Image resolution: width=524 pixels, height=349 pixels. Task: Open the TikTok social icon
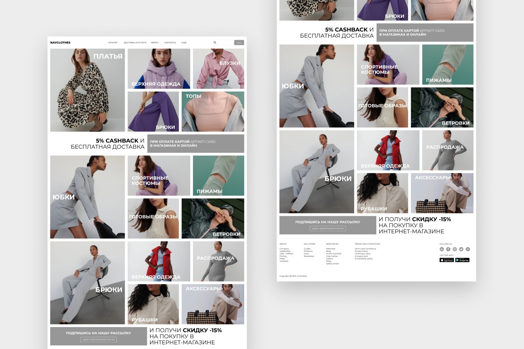click(468, 249)
